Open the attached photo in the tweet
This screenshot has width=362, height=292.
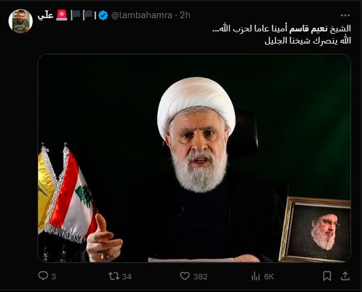click(x=194, y=158)
